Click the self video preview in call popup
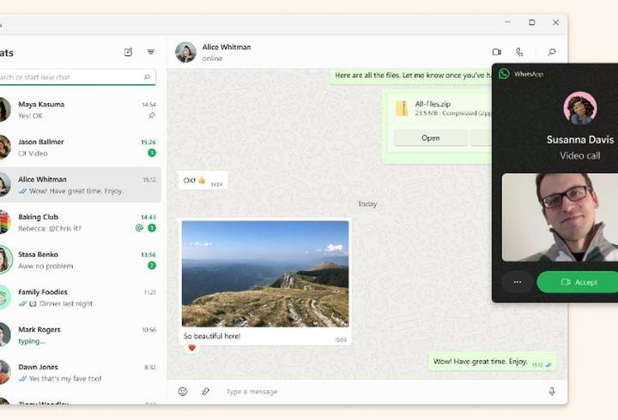 (560, 217)
